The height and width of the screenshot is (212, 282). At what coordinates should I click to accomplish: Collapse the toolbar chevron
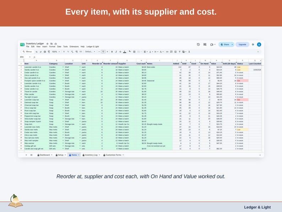tap(258, 52)
